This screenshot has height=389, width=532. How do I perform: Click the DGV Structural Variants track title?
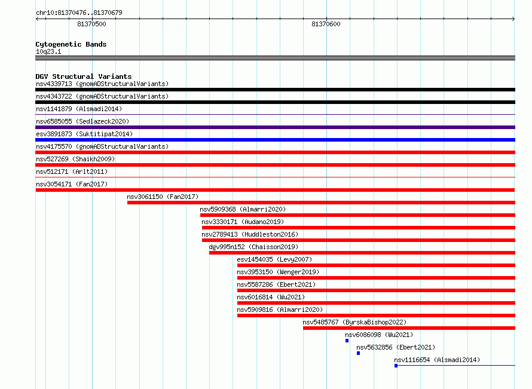tap(84, 76)
